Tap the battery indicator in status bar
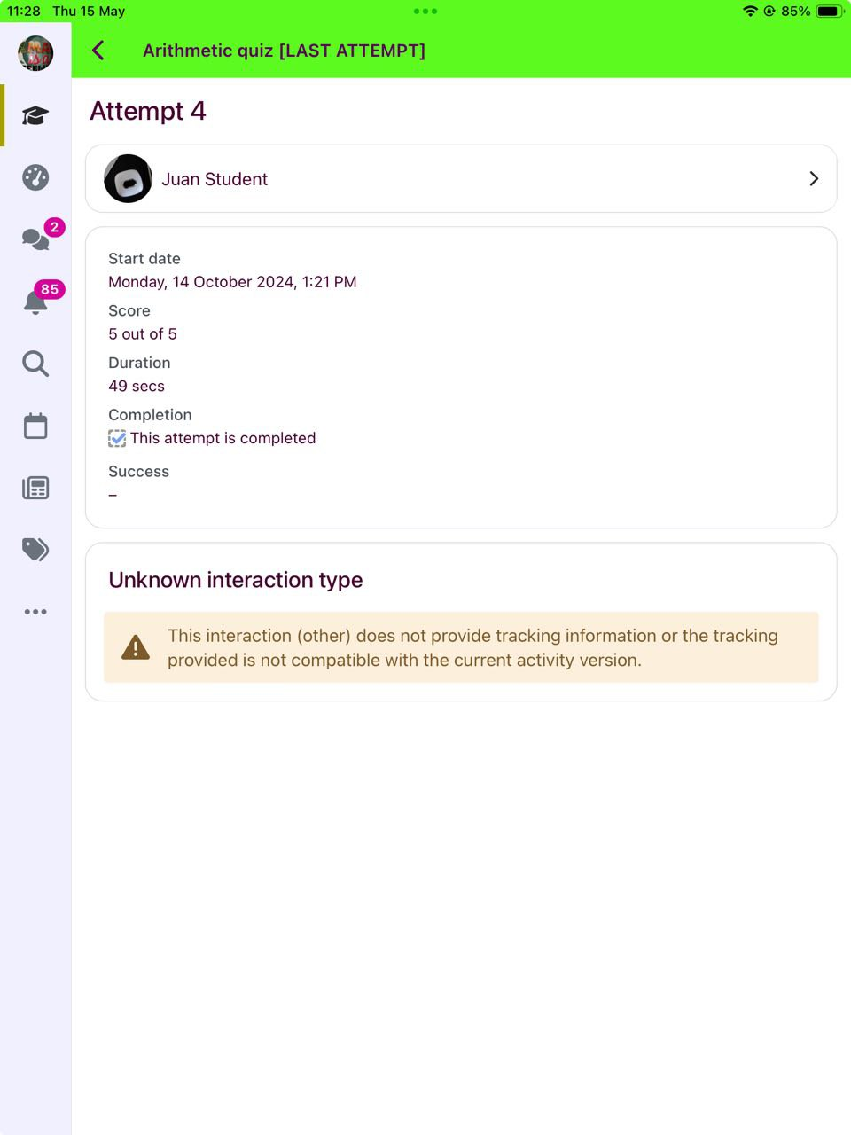The image size is (851, 1135). [830, 12]
